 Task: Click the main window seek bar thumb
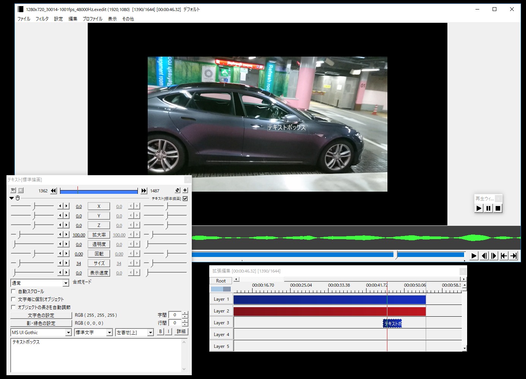tap(396, 255)
